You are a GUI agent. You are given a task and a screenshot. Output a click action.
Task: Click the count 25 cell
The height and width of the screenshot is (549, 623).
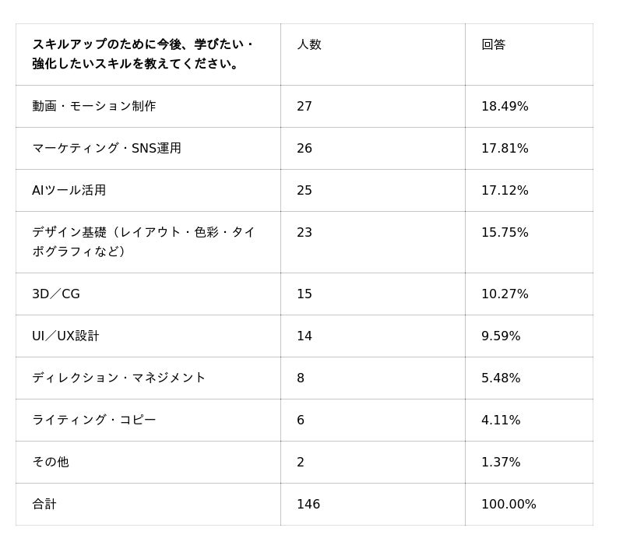pos(304,191)
